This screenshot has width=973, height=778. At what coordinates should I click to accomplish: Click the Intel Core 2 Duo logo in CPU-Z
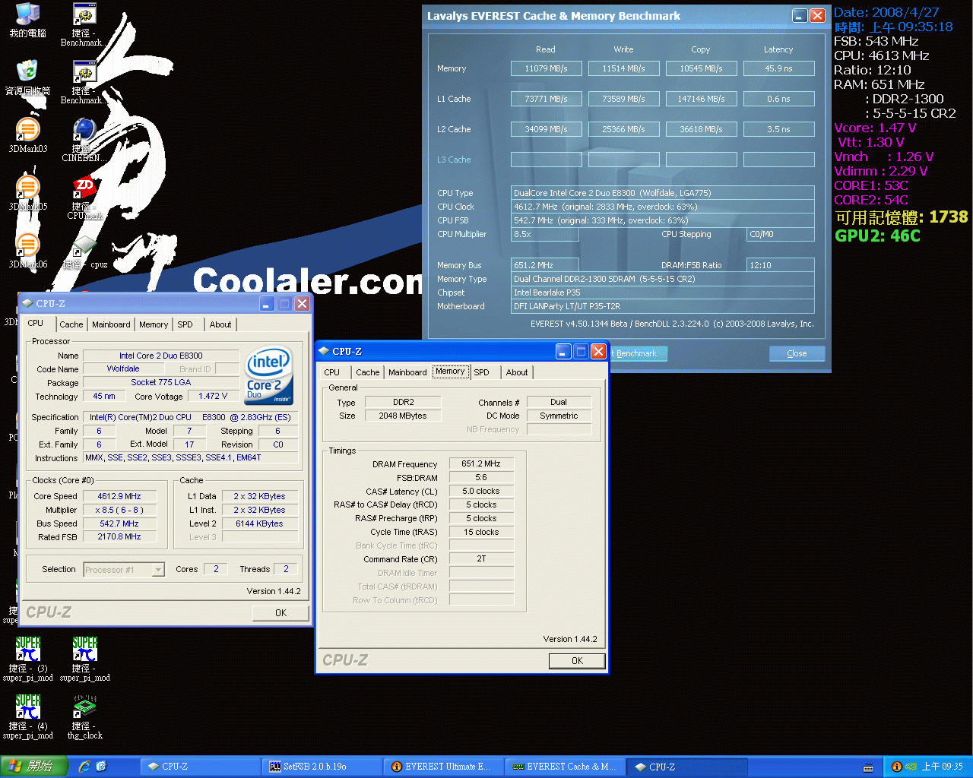pyautogui.click(x=269, y=376)
